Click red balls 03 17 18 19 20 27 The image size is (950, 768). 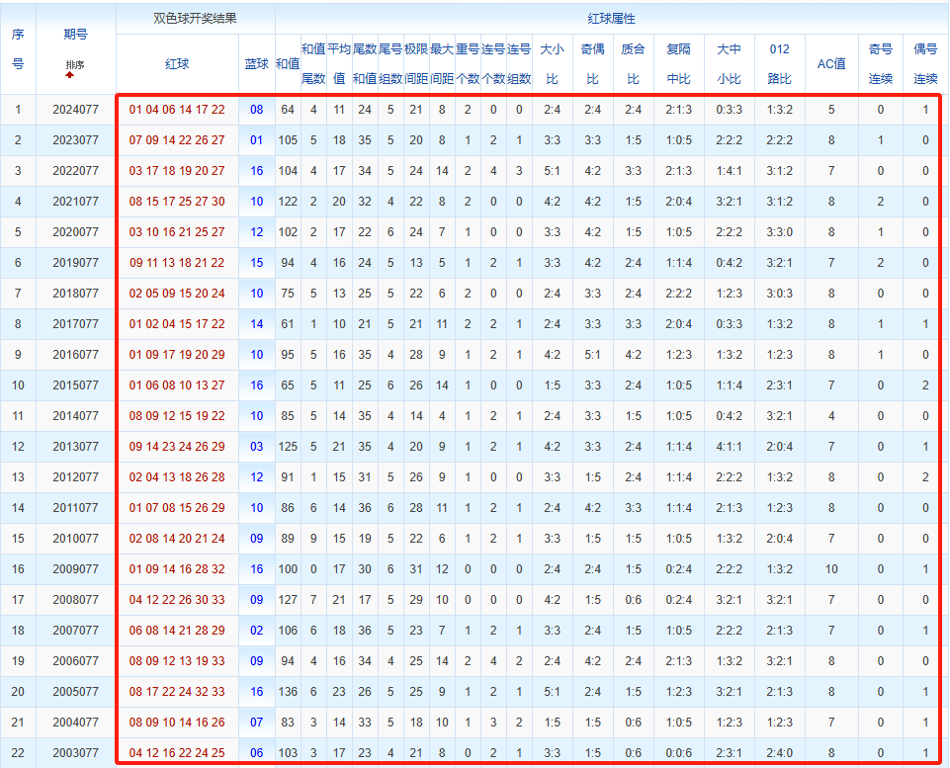[177, 171]
